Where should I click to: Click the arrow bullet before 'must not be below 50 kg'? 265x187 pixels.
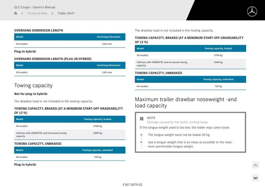[142, 135]
